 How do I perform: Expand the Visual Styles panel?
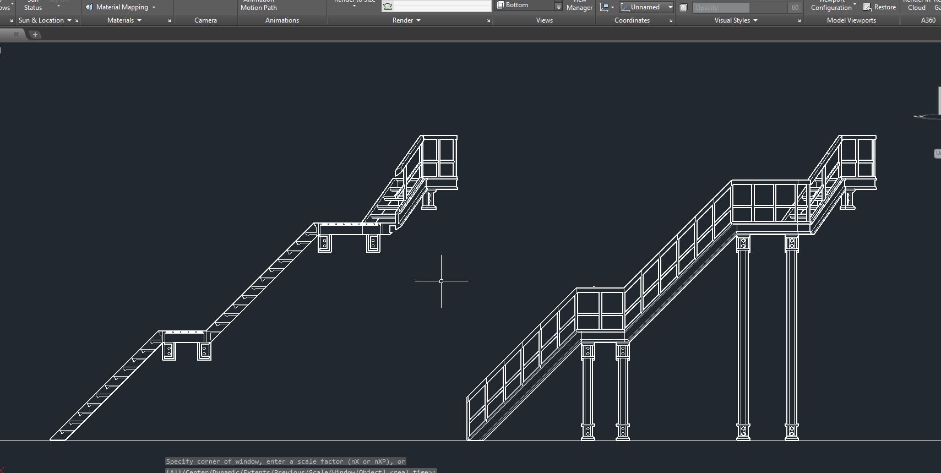pos(736,20)
